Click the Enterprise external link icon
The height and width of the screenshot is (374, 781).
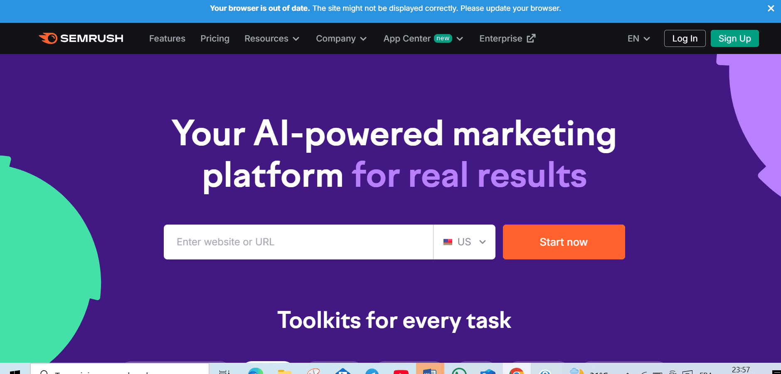click(x=531, y=38)
